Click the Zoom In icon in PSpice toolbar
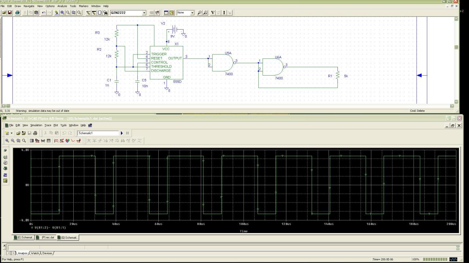469x263 pixels. pos(7,141)
